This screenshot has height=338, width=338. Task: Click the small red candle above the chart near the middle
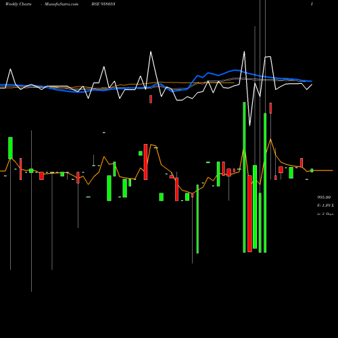point(151,99)
